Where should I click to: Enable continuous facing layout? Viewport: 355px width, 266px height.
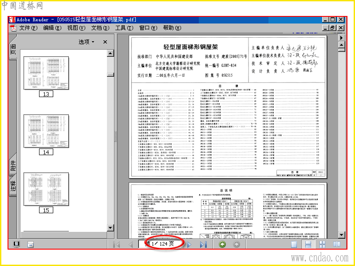pyautogui.click(x=322, y=244)
